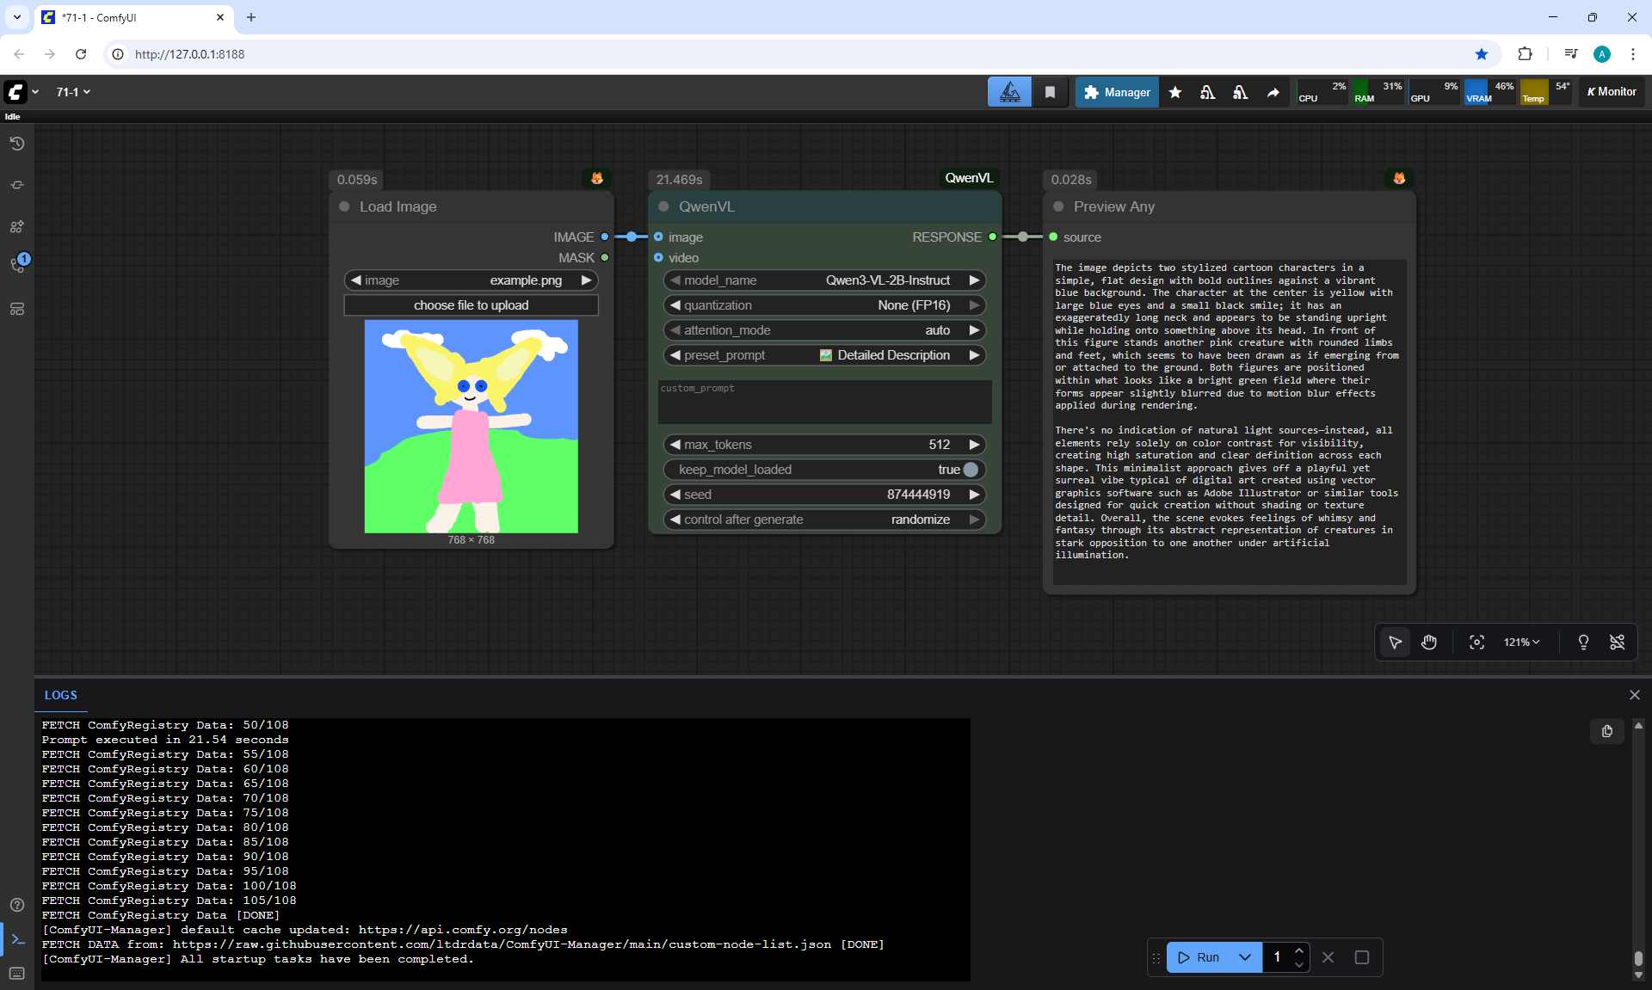Copy logs with the clipboard icon
The height and width of the screenshot is (990, 1652).
pos(1606,731)
